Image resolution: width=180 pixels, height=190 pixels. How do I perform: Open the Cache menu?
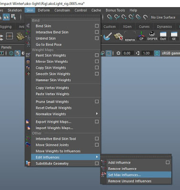pos(96,10)
